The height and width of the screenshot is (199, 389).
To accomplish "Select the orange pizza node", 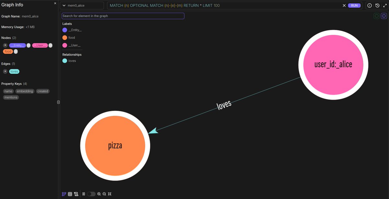I will tap(115, 146).
